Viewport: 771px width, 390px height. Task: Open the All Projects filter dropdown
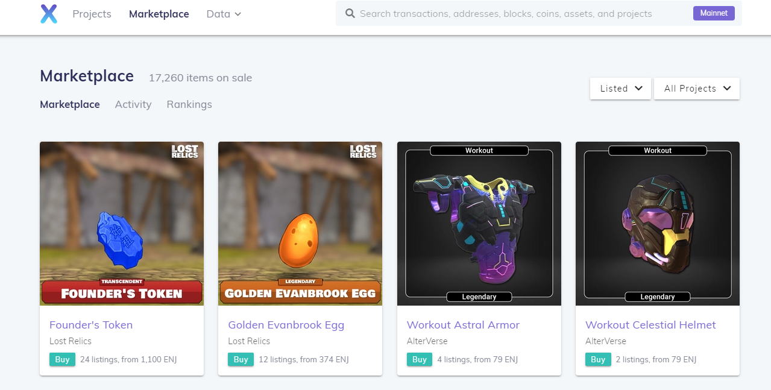pos(697,89)
